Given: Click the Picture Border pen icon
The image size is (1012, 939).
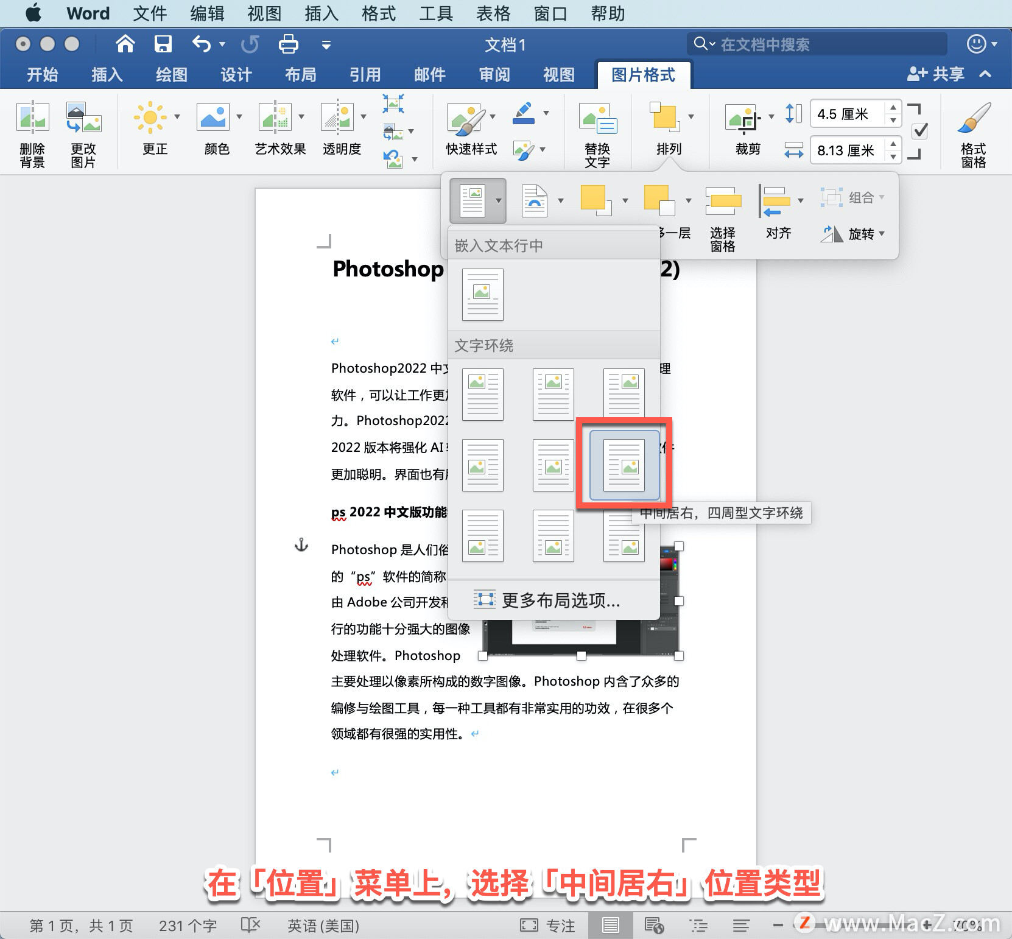Looking at the screenshot, I should coord(524,113).
